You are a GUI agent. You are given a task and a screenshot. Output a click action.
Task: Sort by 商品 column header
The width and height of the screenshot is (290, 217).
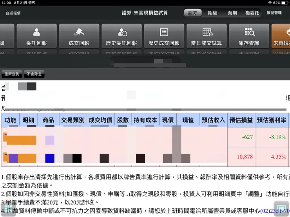point(48,120)
